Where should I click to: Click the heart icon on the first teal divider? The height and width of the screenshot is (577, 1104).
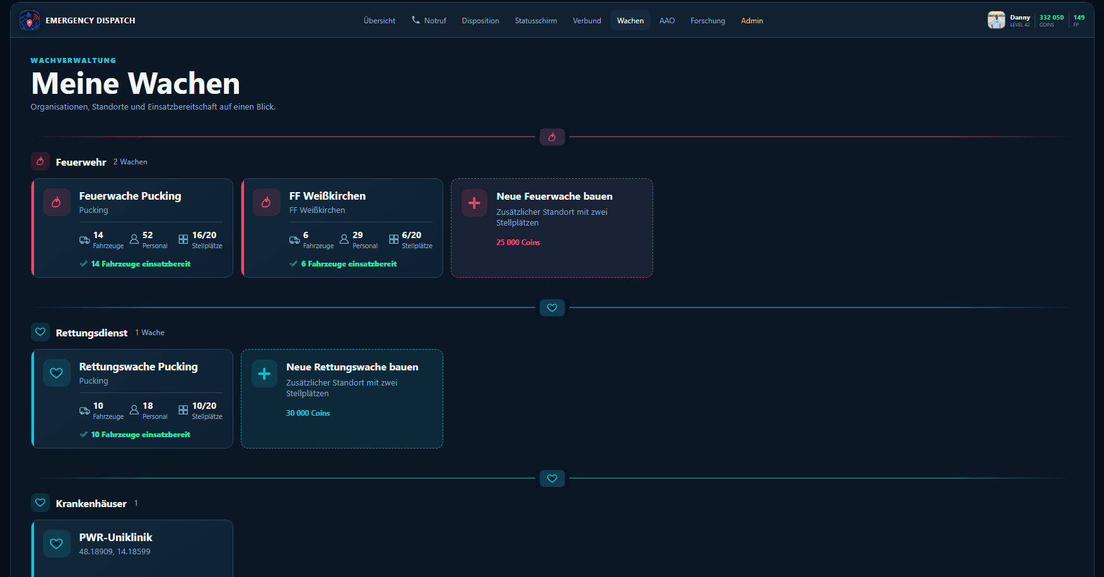(552, 308)
